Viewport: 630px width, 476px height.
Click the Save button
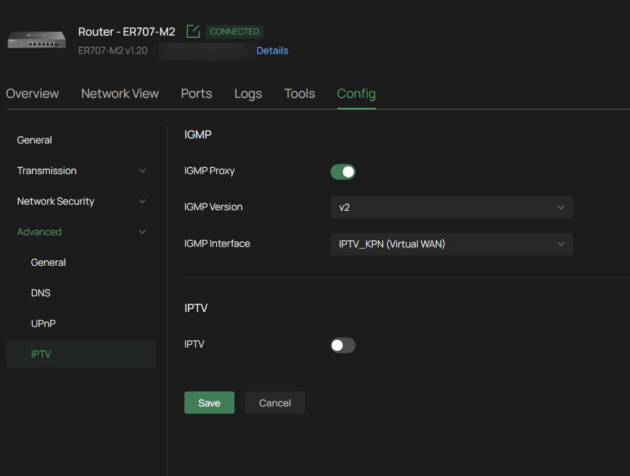click(x=209, y=403)
